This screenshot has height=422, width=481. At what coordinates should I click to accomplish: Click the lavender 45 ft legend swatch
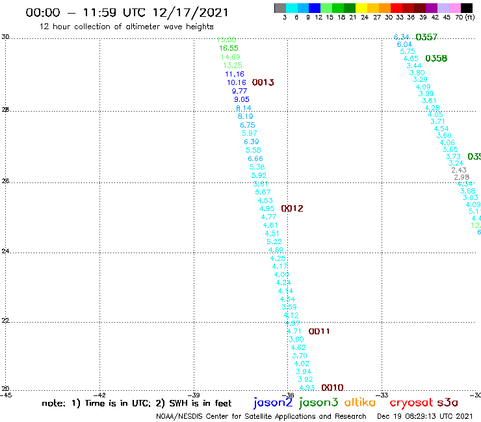pos(443,8)
